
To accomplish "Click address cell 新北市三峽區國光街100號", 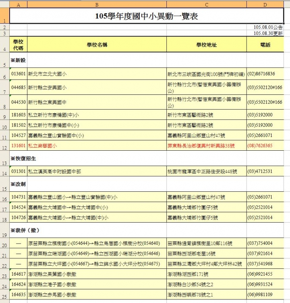I will (207, 74).
